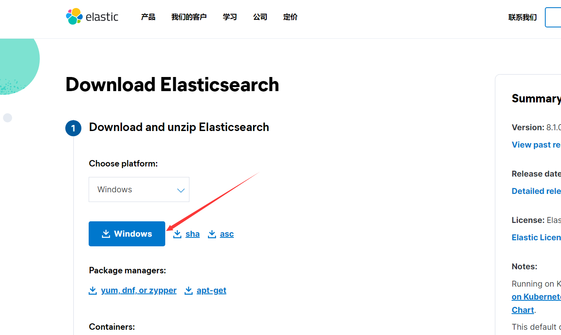The image size is (561, 335).
Task: Open the 产品 menu
Action: pos(148,17)
